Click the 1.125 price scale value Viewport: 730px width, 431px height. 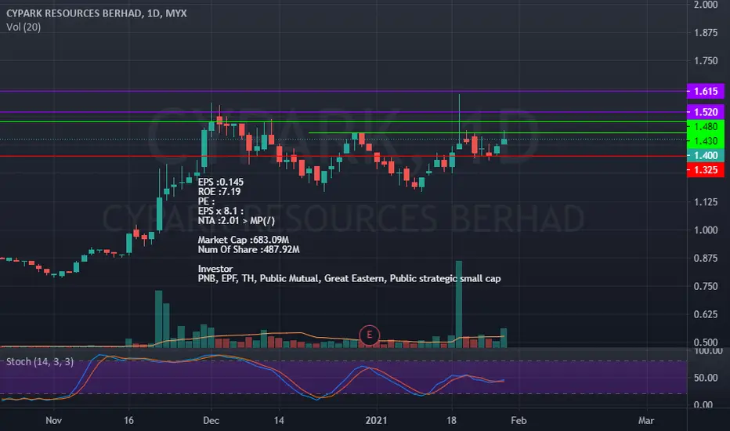coord(705,201)
